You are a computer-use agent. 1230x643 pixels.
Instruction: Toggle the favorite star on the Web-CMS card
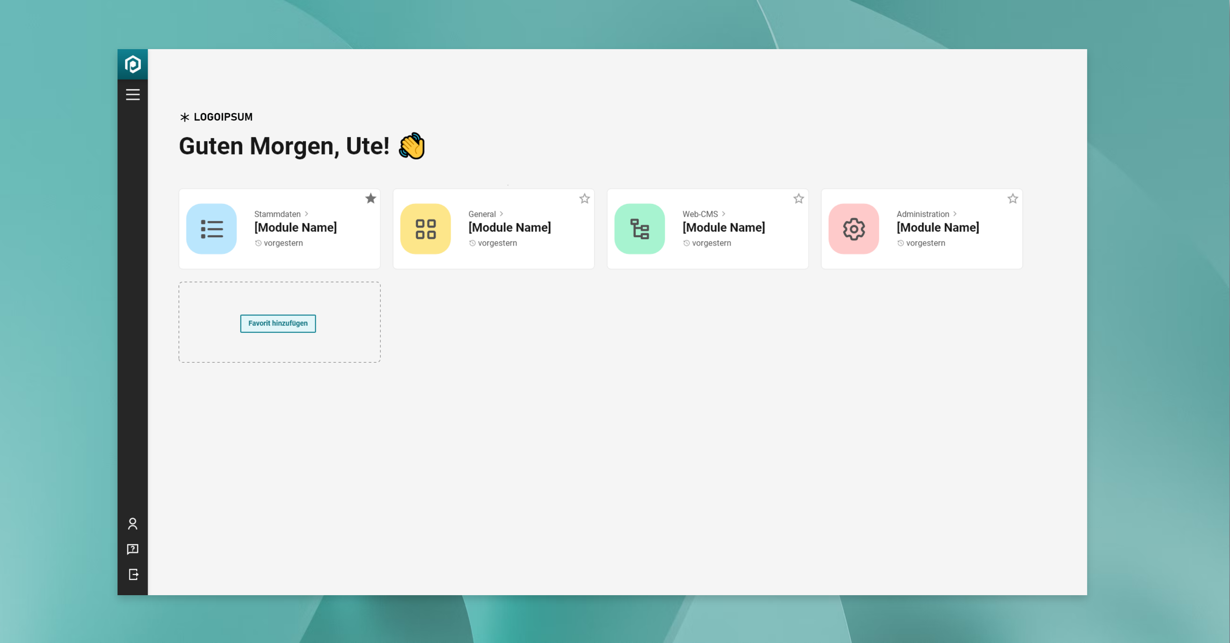[x=798, y=198]
